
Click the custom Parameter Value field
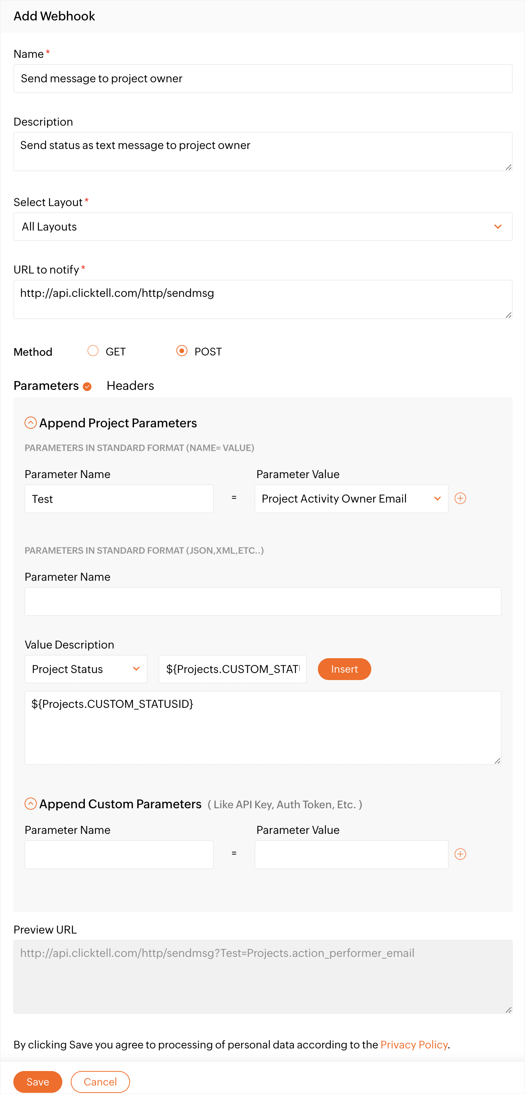click(x=351, y=854)
